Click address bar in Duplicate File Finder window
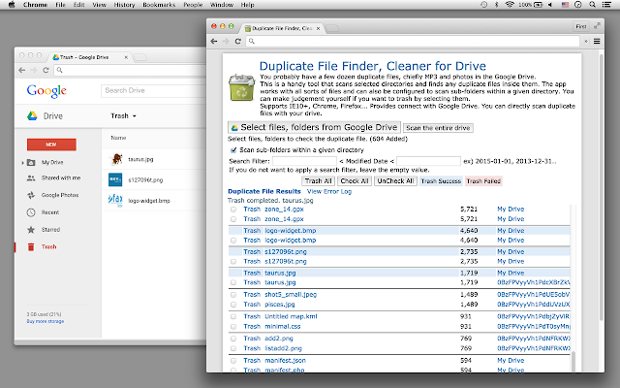The height and width of the screenshot is (388, 620). click(x=413, y=41)
